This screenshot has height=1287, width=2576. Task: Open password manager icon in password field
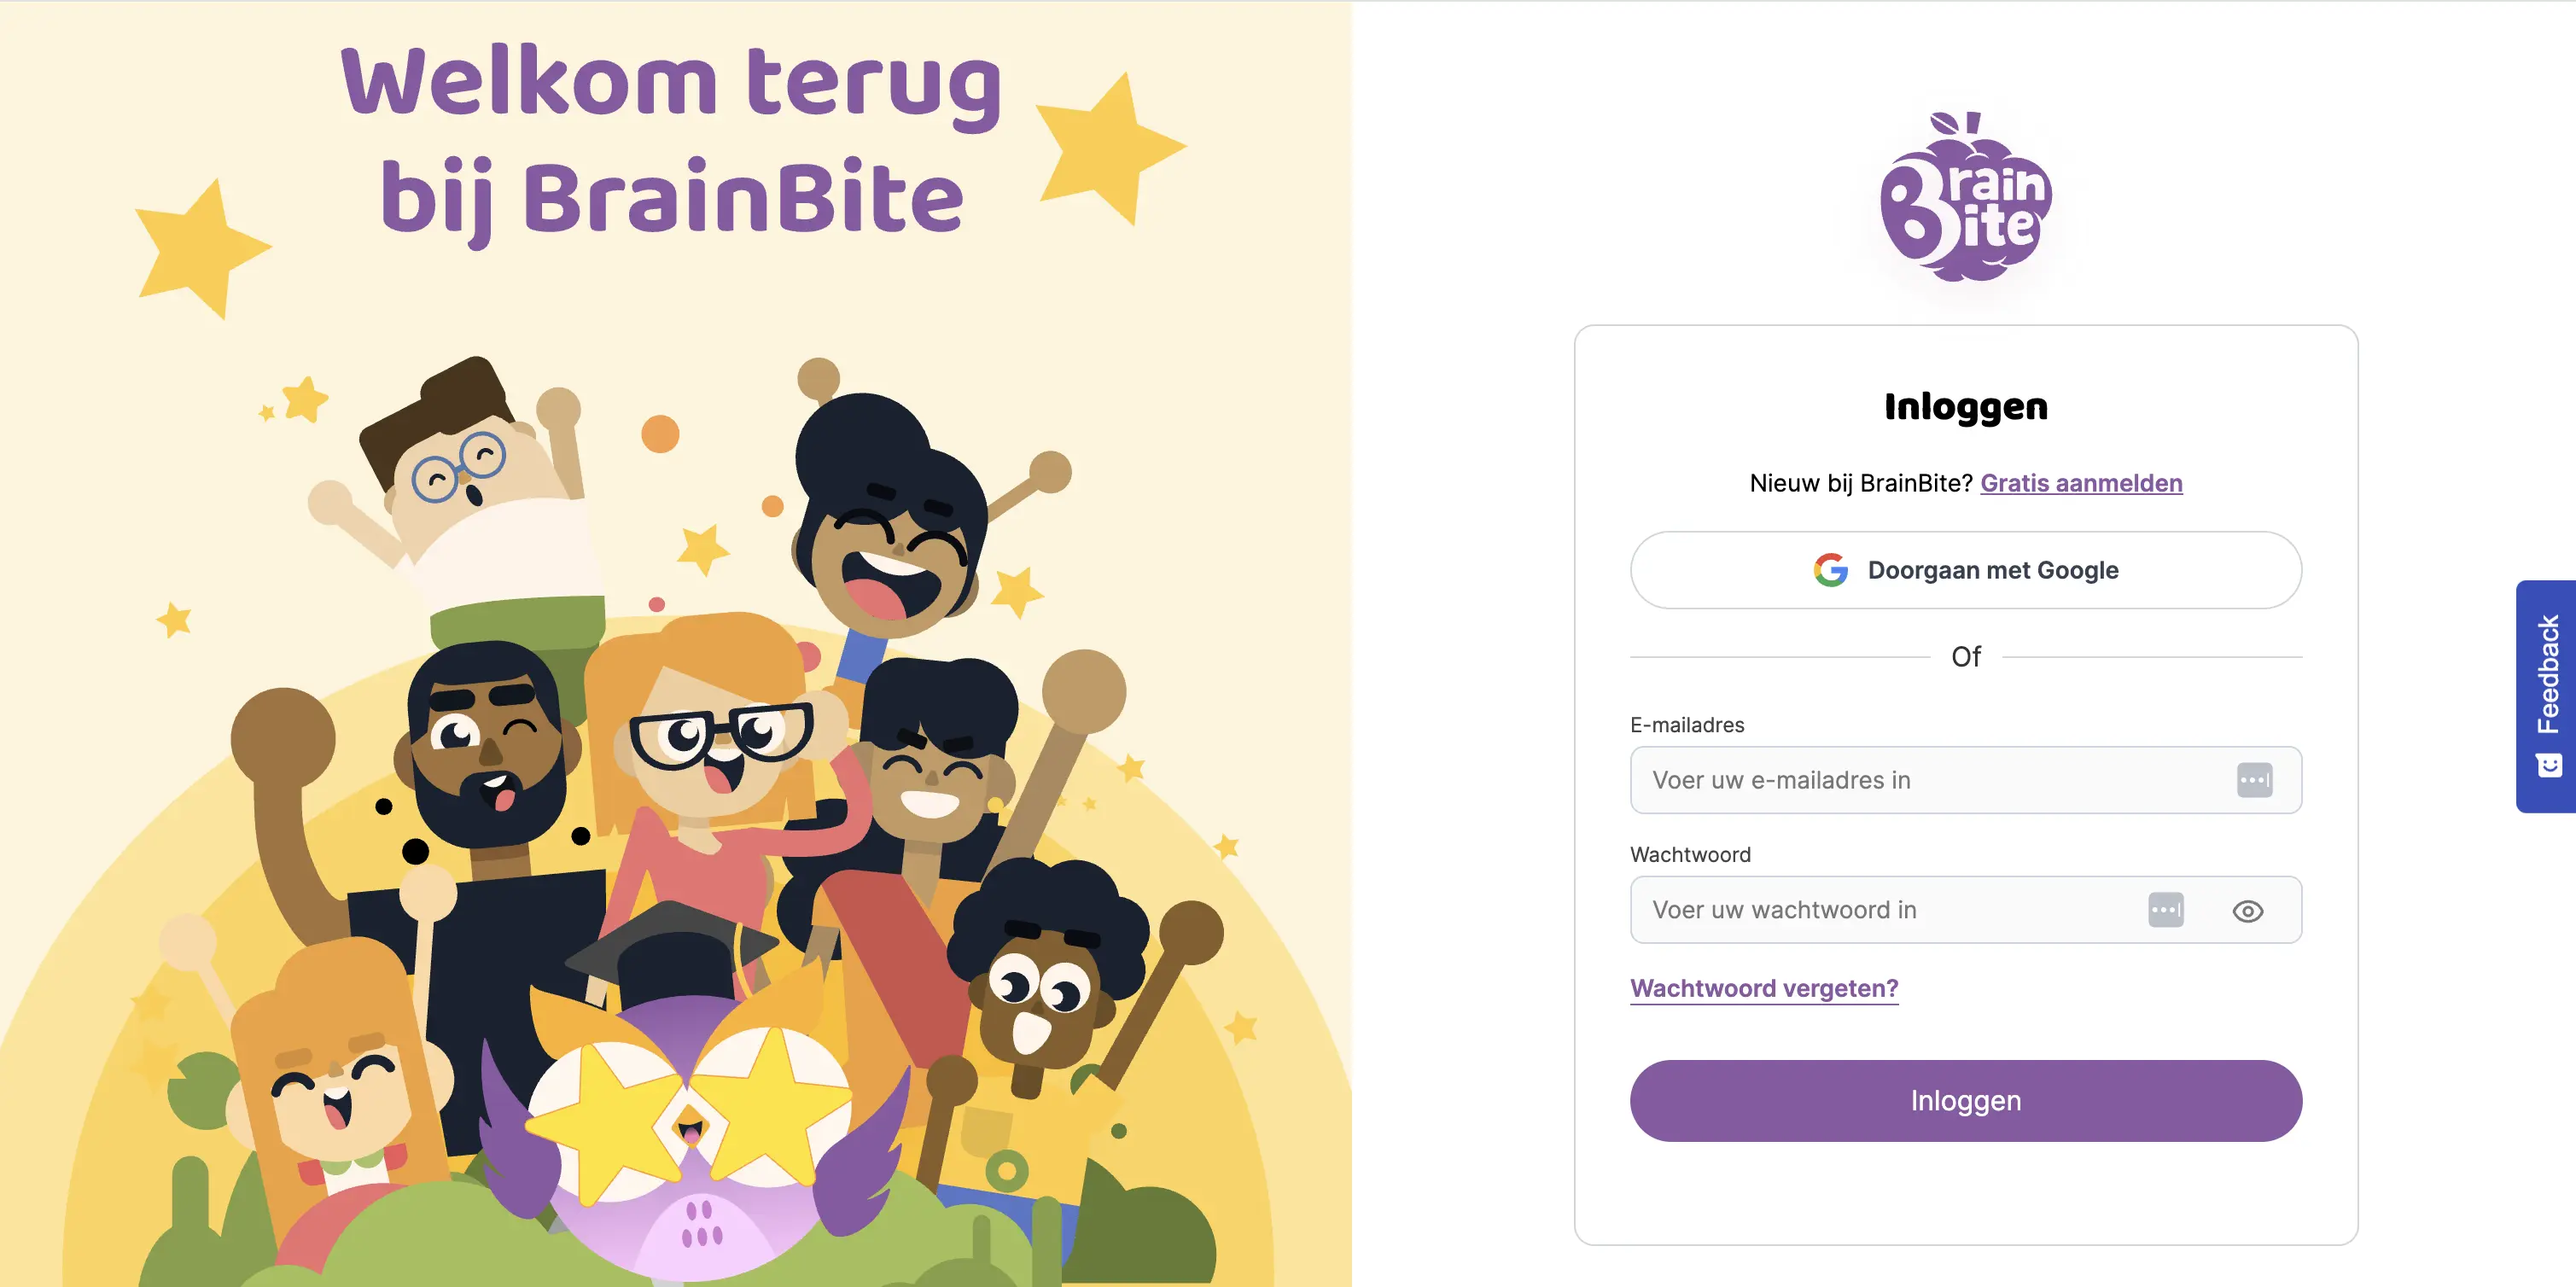pyautogui.click(x=2166, y=910)
